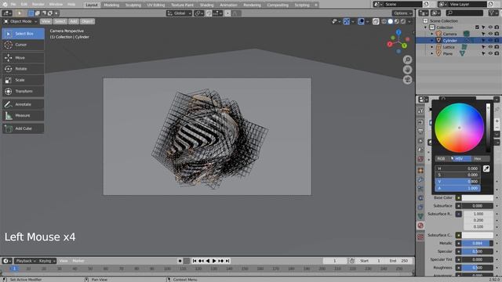The width and height of the screenshot is (502, 282).
Task: Select the Add Cube tool
Action: click(x=23, y=128)
